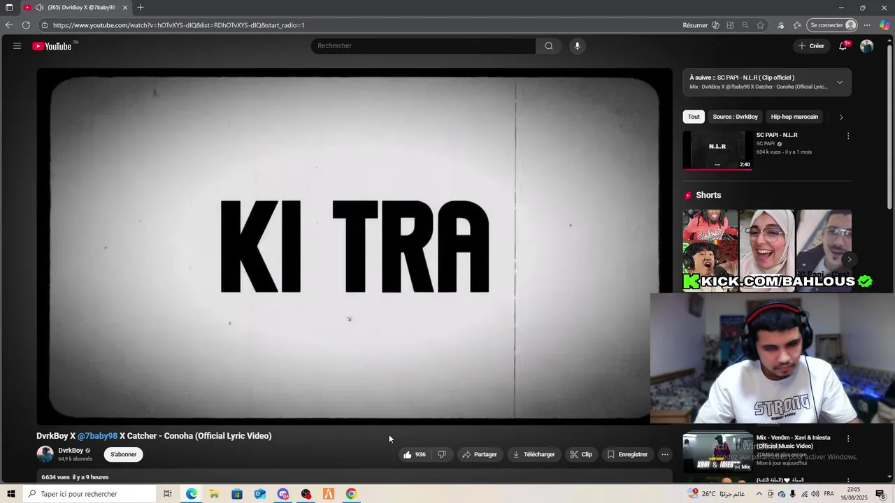Open the DvrkBoy channel avatar
This screenshot has width=895, height=503.
click(45, 455)
